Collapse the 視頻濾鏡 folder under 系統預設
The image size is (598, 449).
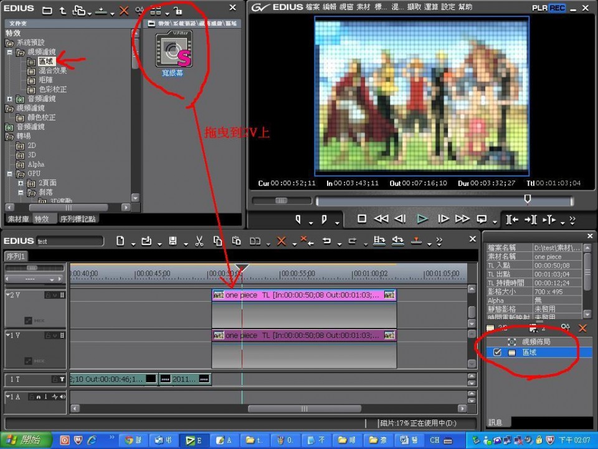(9, 52)
